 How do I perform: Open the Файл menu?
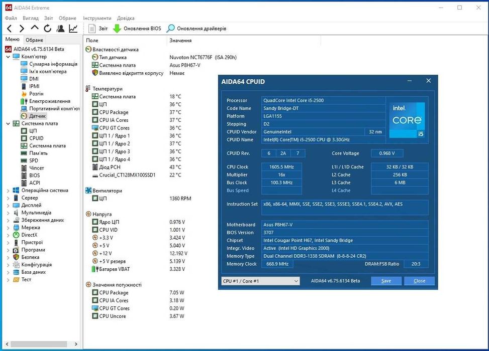point(11,18)
